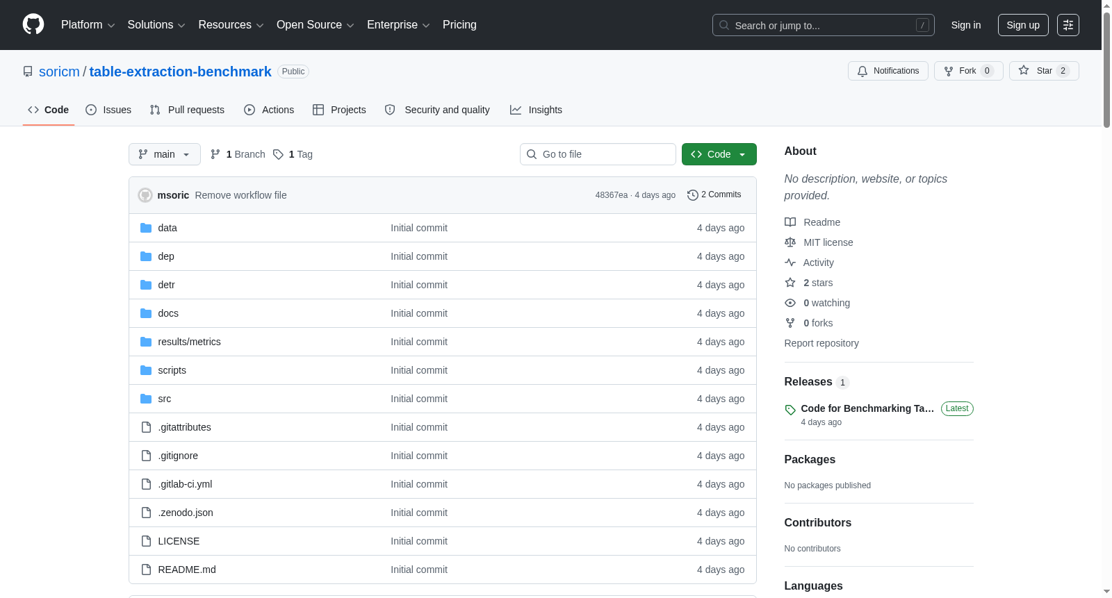Open the soricm owner profile link
1112x598 pixels.
[59, 72]
